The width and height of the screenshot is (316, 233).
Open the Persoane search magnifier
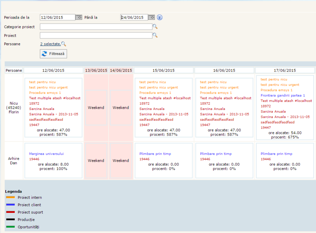pyautogui.click(x=64, y=44)
